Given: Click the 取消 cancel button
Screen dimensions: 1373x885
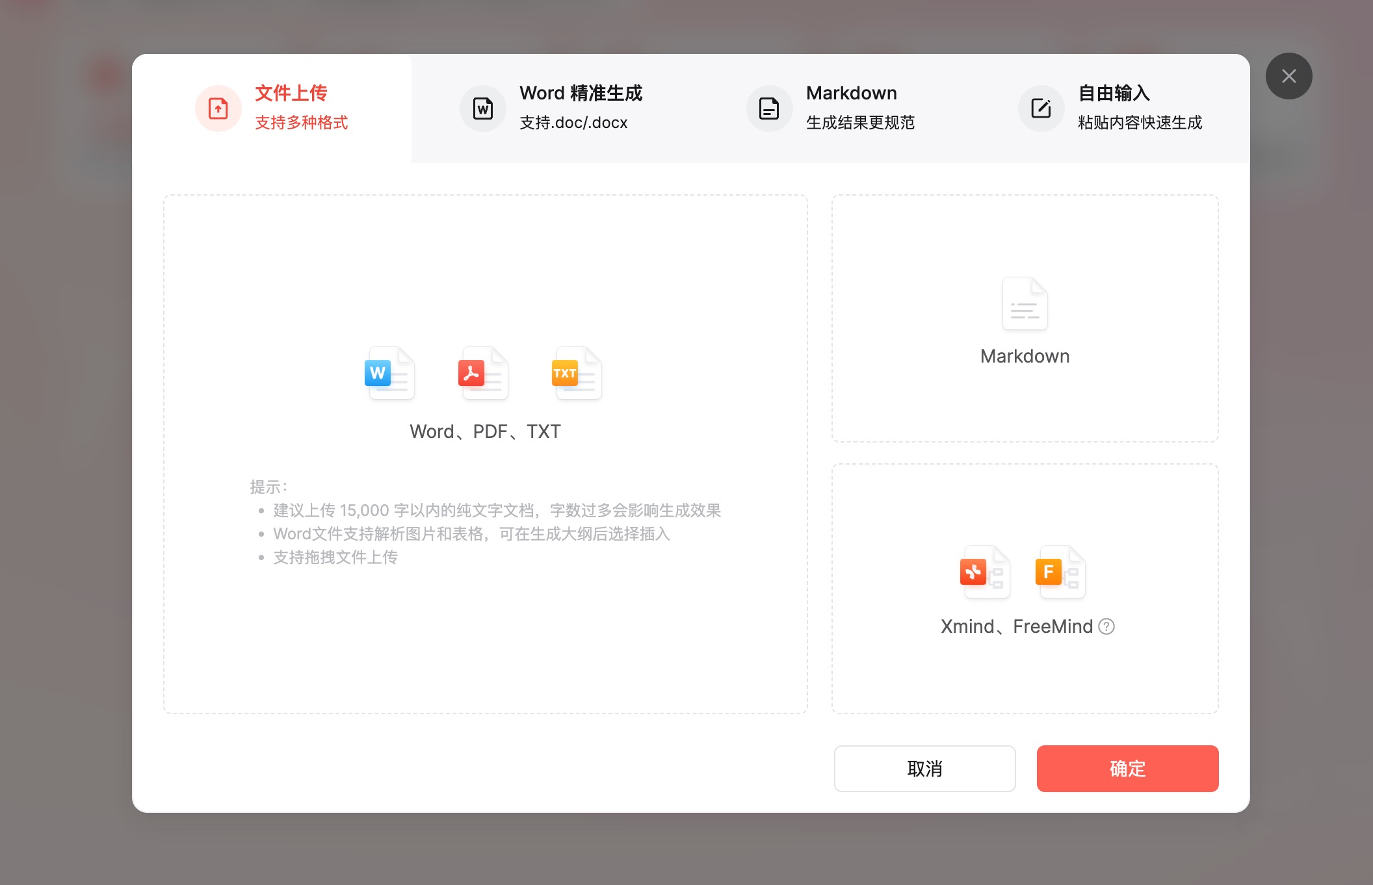Looking at the screenshot, I should tap(924, 769).
